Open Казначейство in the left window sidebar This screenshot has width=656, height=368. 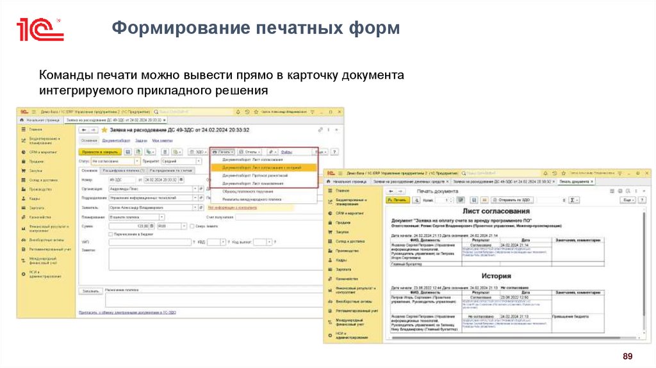point(39,217)
